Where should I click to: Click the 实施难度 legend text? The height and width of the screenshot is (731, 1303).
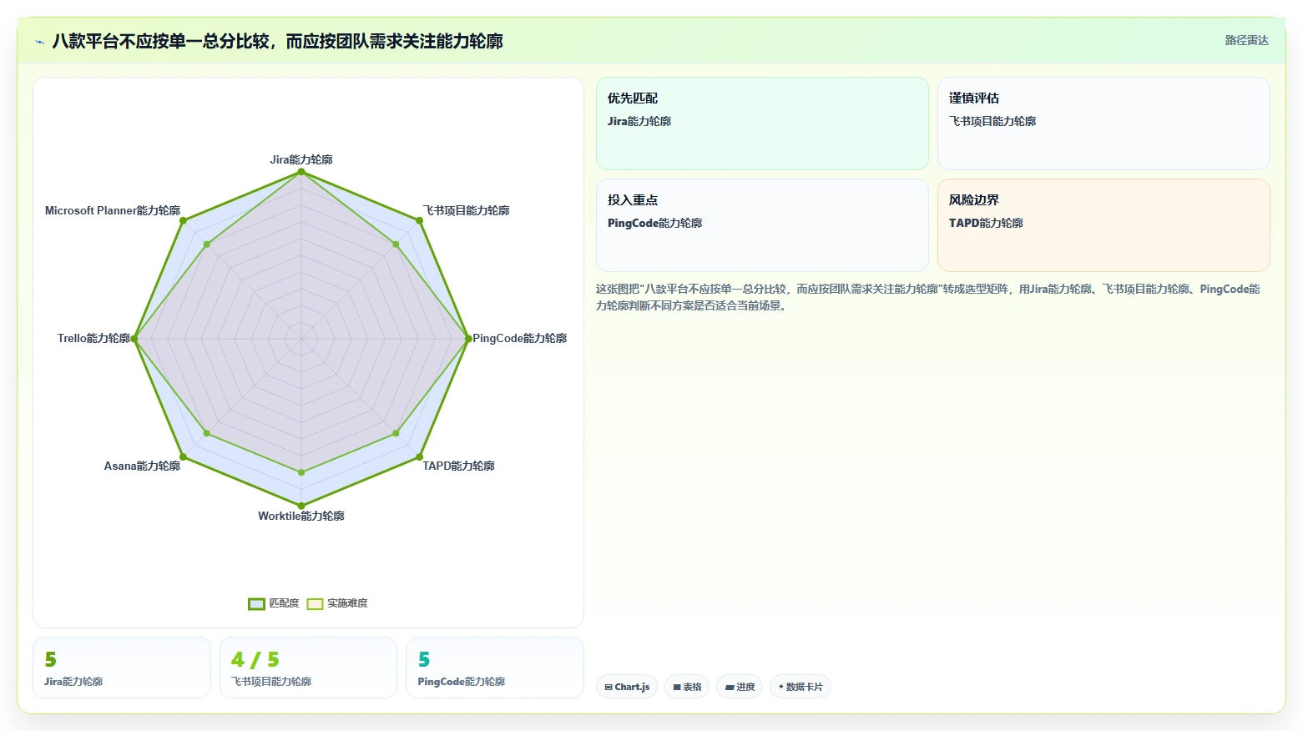click(x=347, y=603)
